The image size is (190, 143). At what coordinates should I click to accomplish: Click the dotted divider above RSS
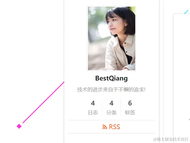111,120
